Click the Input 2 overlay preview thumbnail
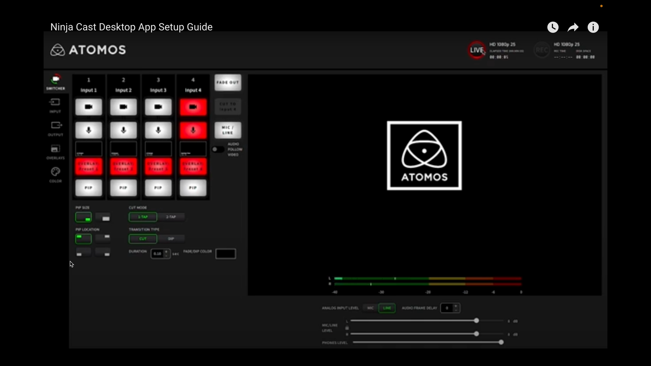Screen dimensions: 651x366 (123, 149)
